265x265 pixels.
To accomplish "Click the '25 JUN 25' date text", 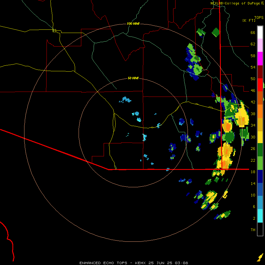I will click(160, 263).
